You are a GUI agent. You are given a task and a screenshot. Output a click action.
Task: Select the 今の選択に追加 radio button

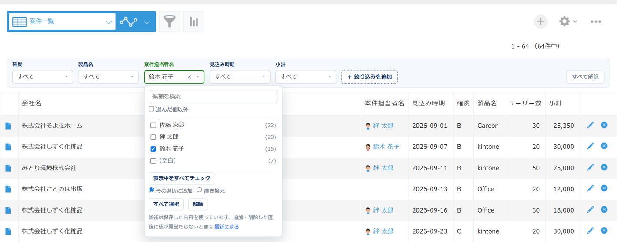point(152,190)
